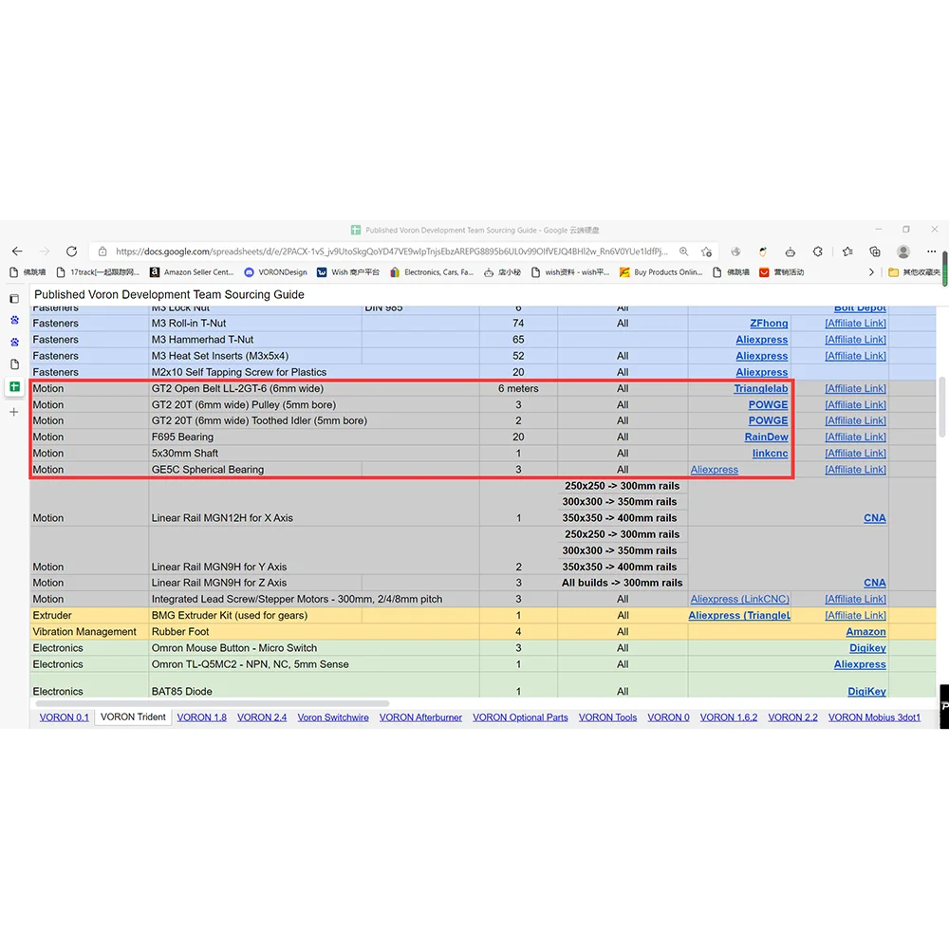The image size is (949, 949).
Task: Open the VORON Optional Parts sheet
Action: pos(520,717)
